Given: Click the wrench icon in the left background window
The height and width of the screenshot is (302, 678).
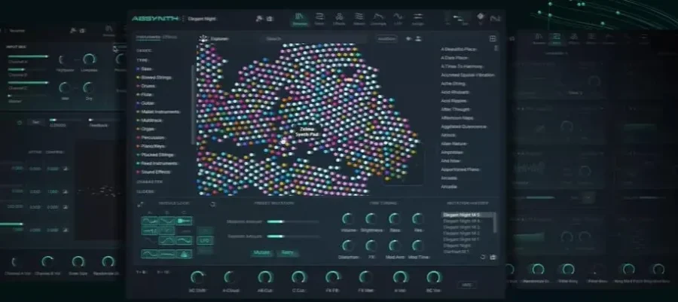Looking at the screenshot, I should click(73, 31).
